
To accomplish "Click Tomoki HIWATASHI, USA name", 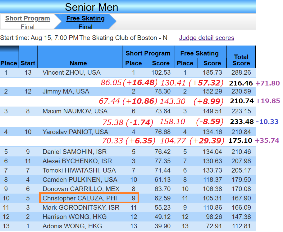I will pos(79,170).
